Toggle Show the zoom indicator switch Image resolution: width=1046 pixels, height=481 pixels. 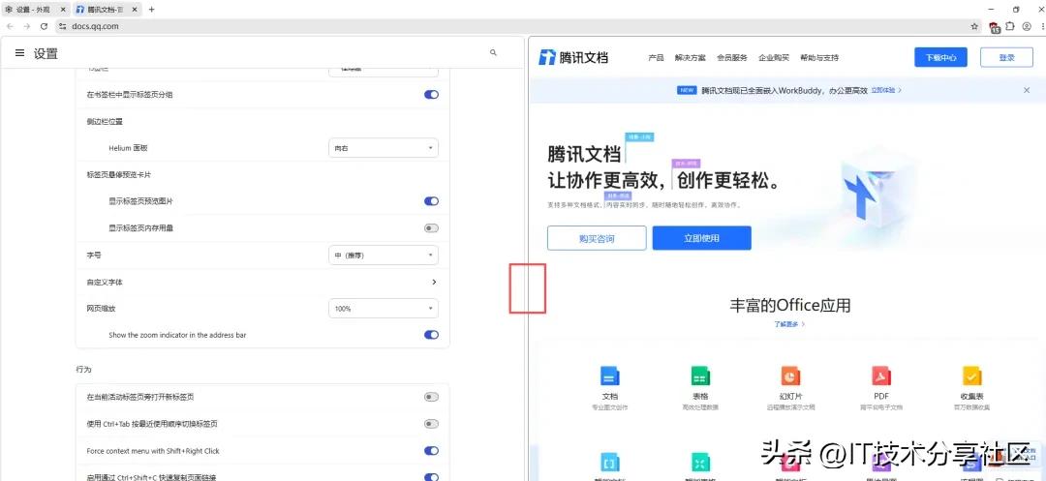[432, 335]
